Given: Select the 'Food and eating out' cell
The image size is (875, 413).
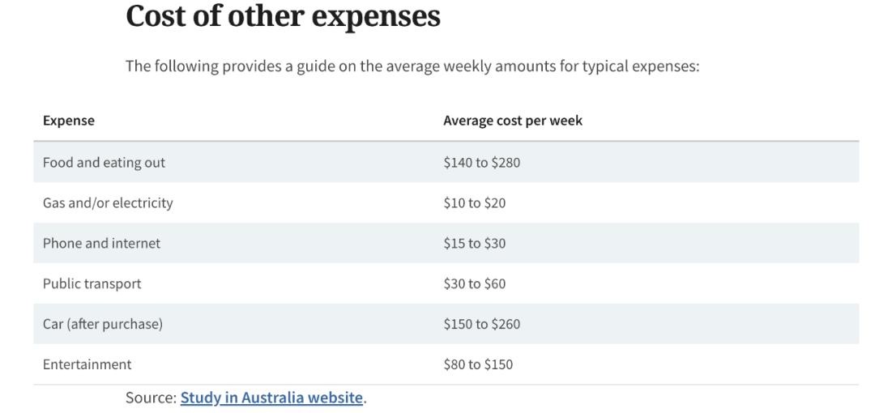Looking at the screenshot, I should [x=104, y=162].
